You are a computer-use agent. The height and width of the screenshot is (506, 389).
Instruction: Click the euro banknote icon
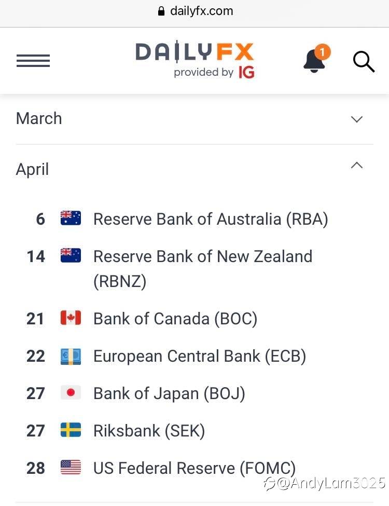click(x=71, y=356)
